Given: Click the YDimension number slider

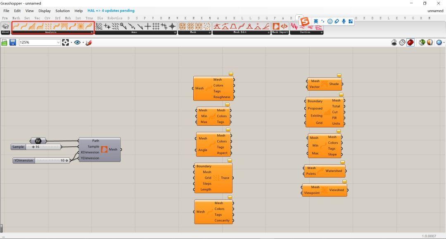Looking at the screenshot, I should pos(41,160).
